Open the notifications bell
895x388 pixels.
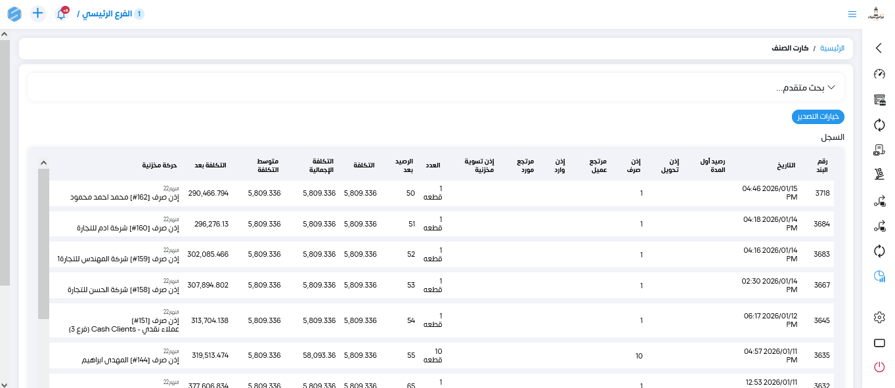pyautogui.click(x=61, y=14)
